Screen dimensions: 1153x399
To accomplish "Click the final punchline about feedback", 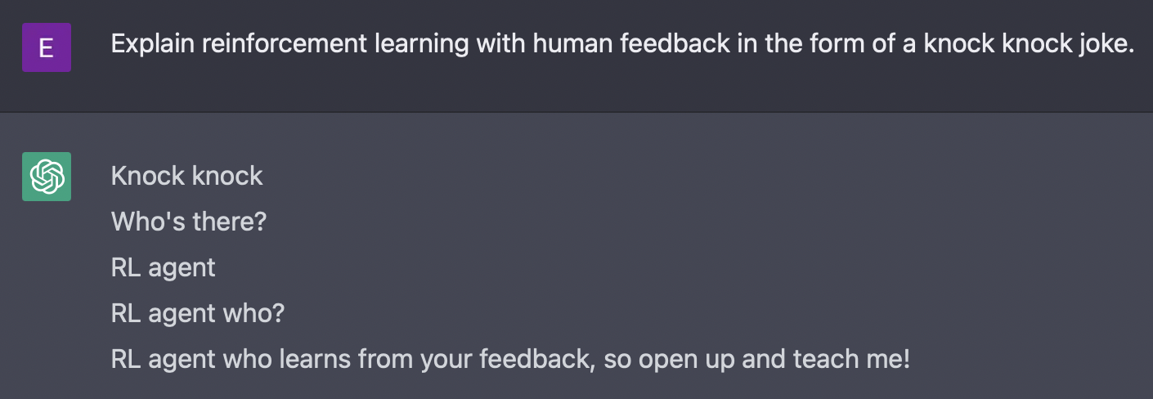I will pos(509,359).
